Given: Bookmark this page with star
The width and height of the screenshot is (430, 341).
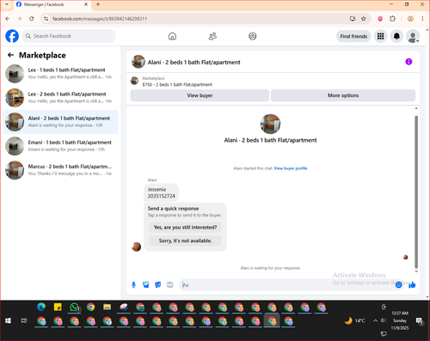Looking at the screenshot, I should pos(364,19).
